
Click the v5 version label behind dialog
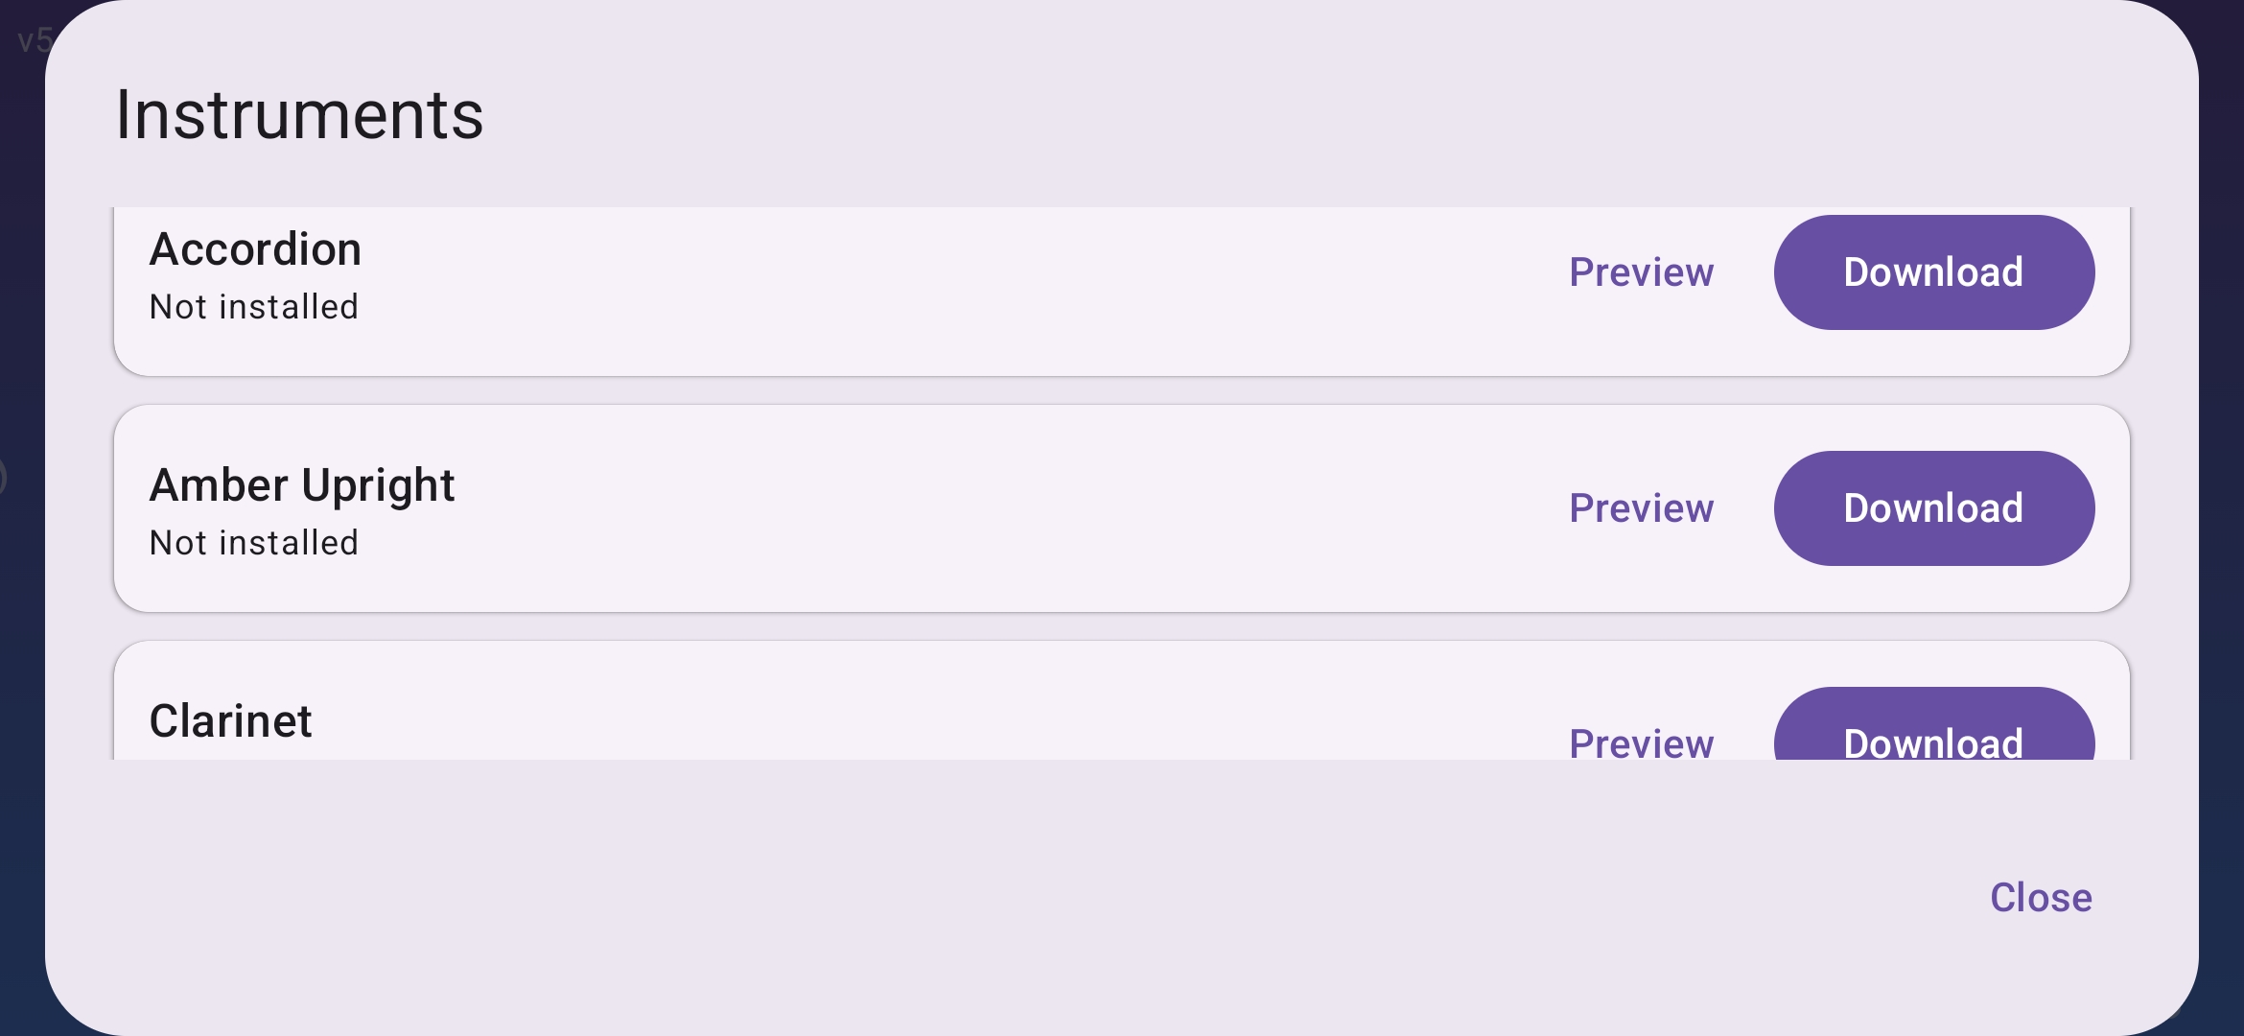point(33,40)
